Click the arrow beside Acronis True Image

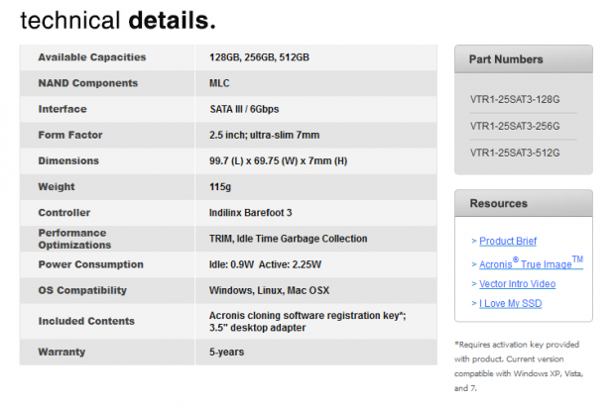474,264
